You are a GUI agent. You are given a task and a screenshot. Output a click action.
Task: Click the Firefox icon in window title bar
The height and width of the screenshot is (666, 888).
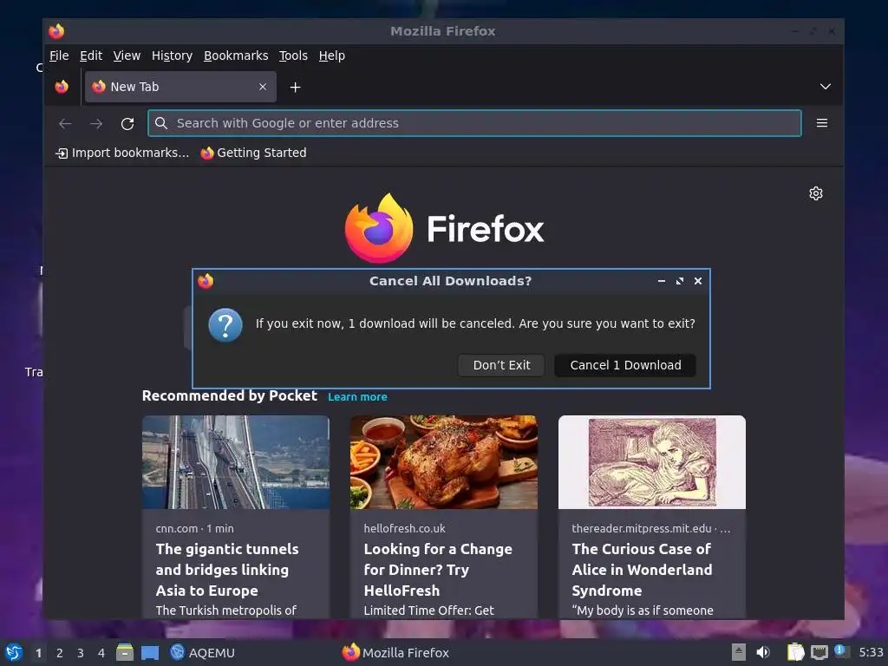point(56,31)
